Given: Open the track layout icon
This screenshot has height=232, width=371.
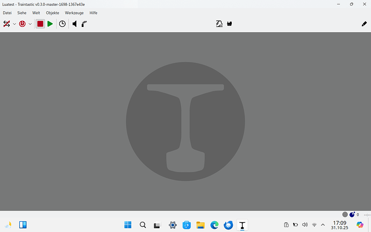Looking at the screenshot, I should click(219, 24).
